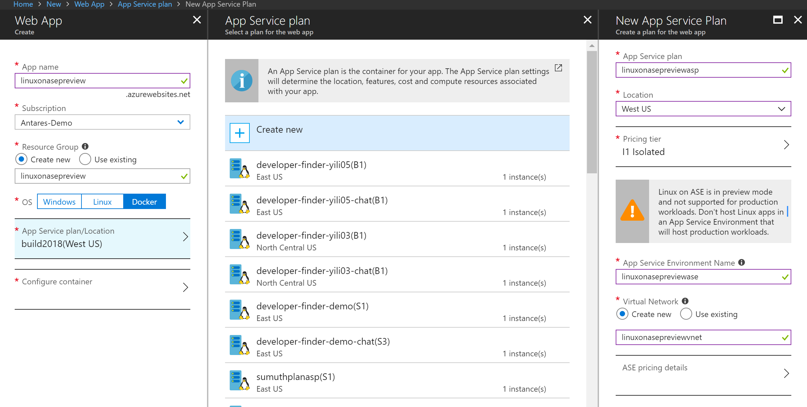Viewport: 807px width, 407px height.
Task: Click App Service Environment Name info icon
Action: point(742,262)
